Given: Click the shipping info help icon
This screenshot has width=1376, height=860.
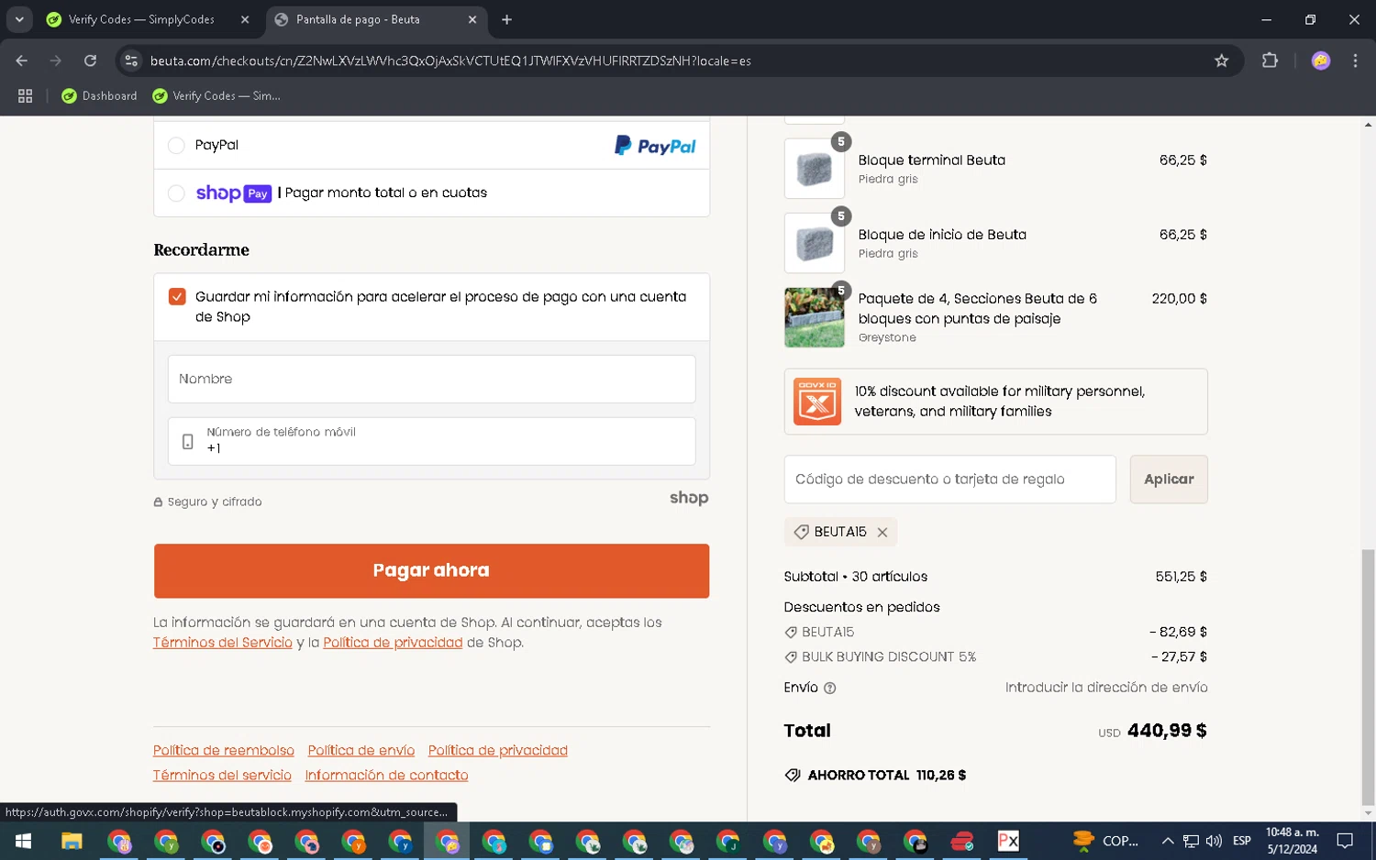Looking at the screenshot, I should [830, 689].
